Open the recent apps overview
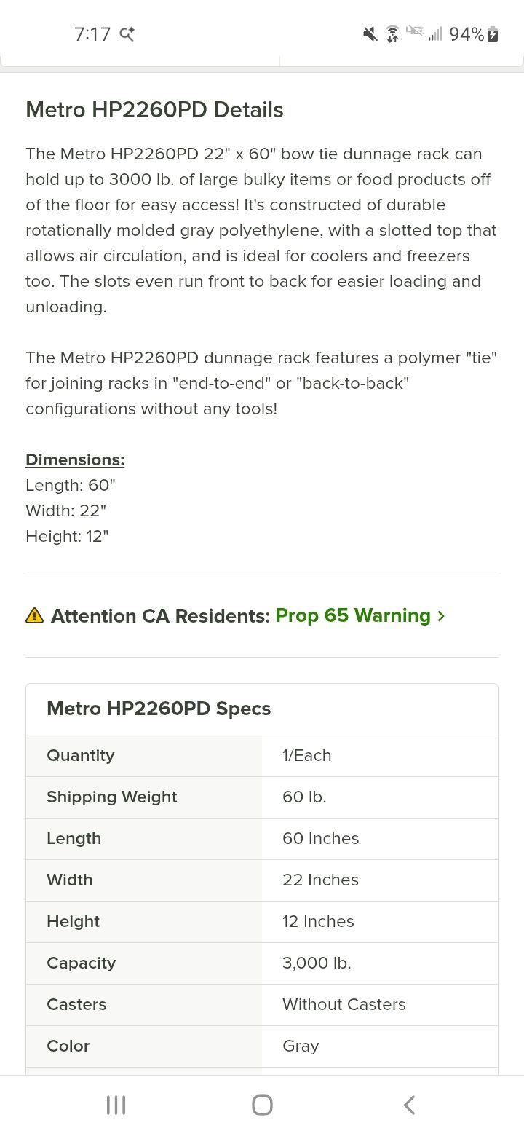Screen dimensions: 524x1136 click(116, 1105)
